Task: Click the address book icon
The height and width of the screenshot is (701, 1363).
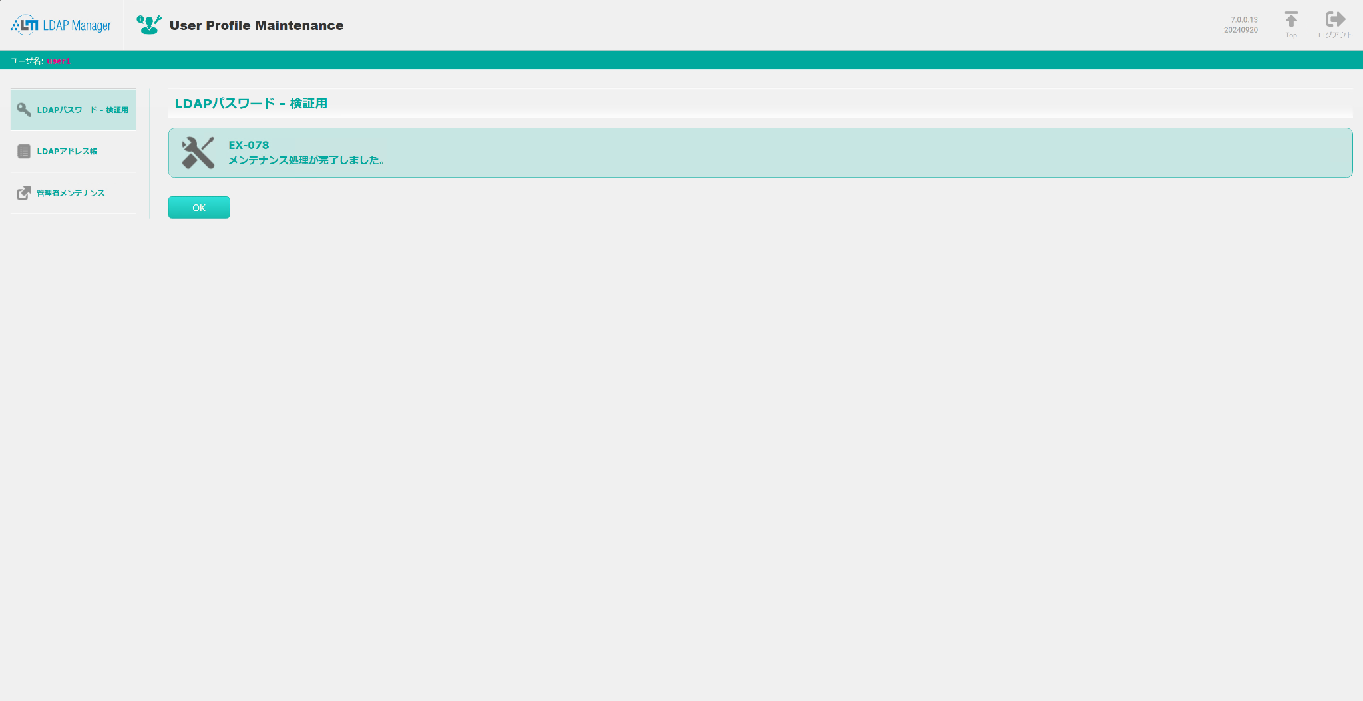Action: (24, 152)
